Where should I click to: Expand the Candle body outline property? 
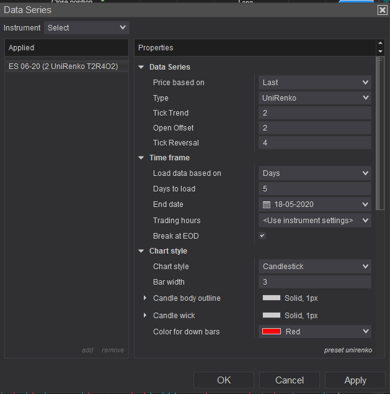(x=146, y=298)
